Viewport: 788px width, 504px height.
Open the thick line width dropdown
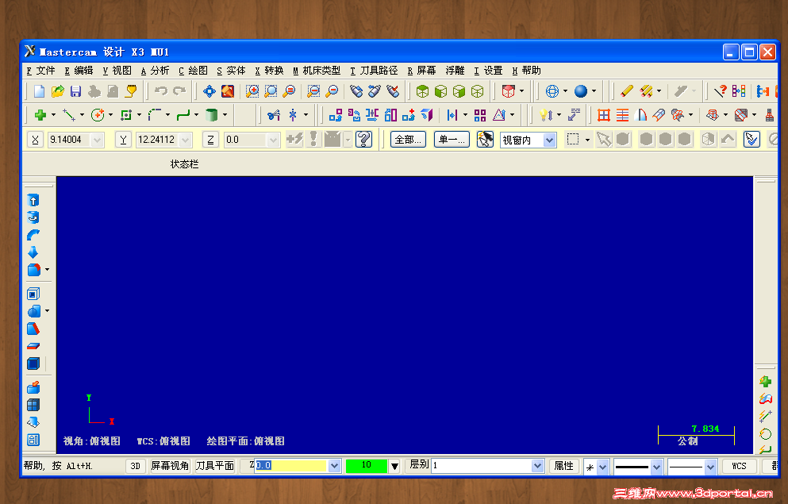tap(656, 467)
